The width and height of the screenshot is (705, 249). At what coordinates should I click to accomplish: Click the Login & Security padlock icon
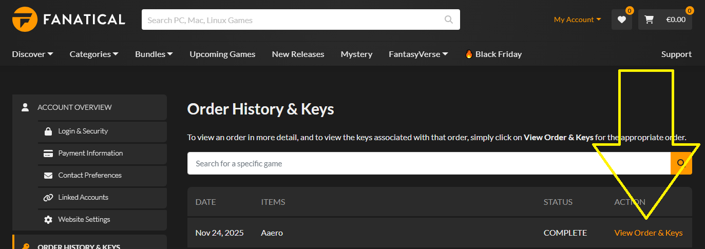[x=48, y=131]
